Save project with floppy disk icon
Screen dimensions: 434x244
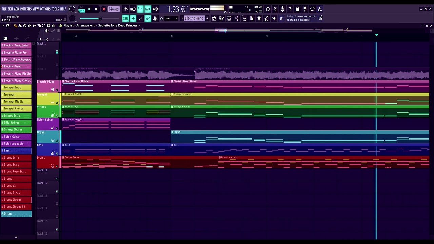point(297,9)
